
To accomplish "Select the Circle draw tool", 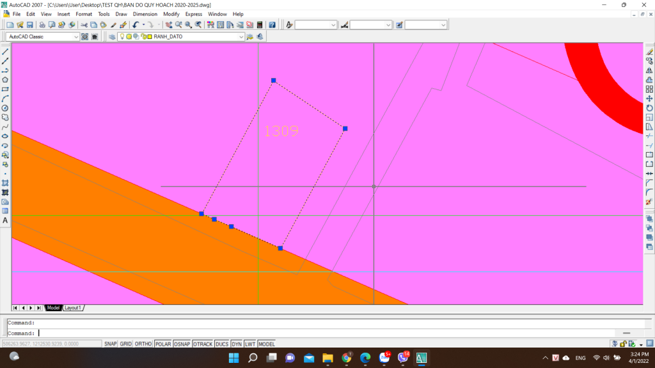I will click(x=5, y=108).
